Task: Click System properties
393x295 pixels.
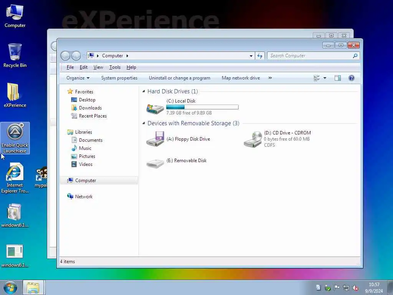Action: [119, 78]
